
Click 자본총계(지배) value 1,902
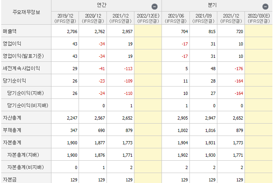pos(183,155)
